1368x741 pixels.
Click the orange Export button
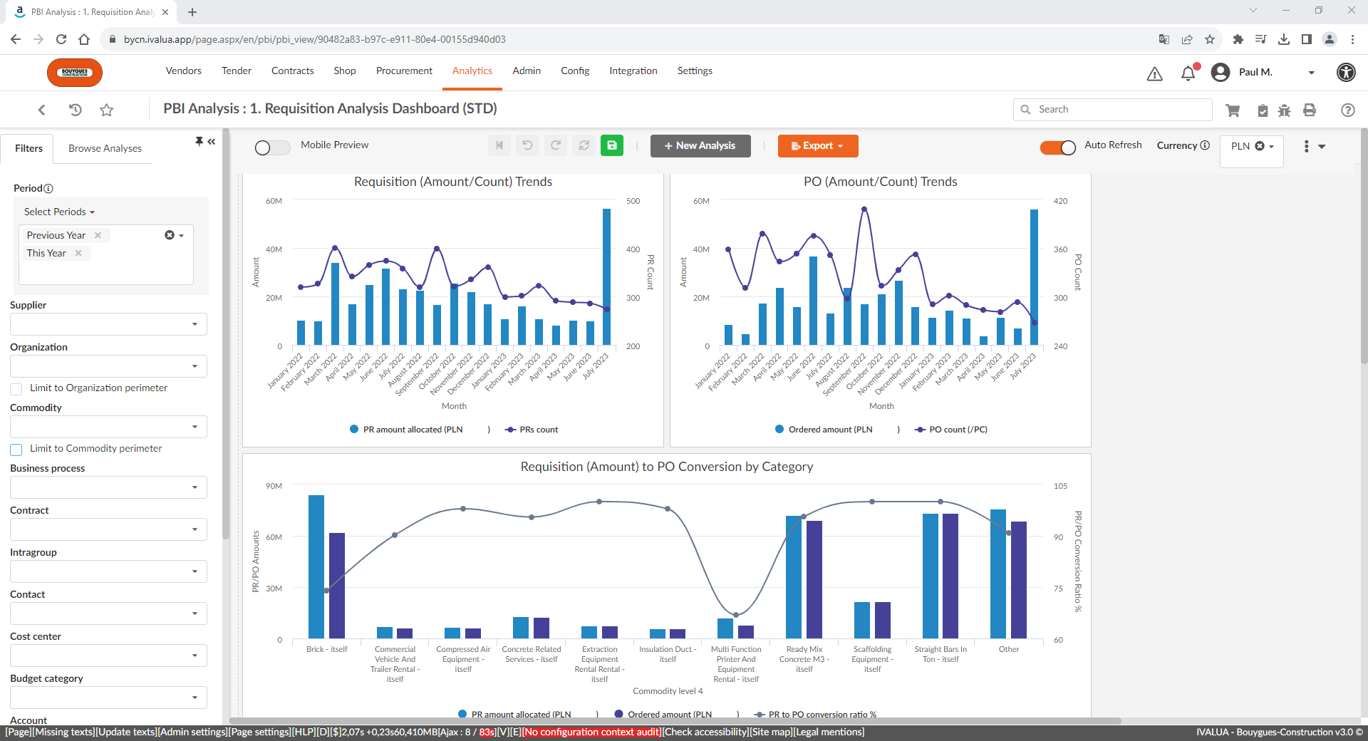(817, 145)
